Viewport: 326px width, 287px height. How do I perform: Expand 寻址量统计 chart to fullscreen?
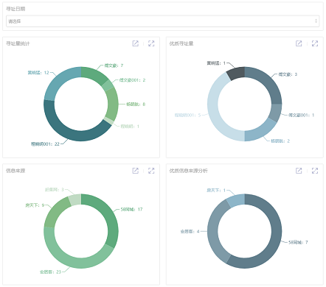(151, 43)
